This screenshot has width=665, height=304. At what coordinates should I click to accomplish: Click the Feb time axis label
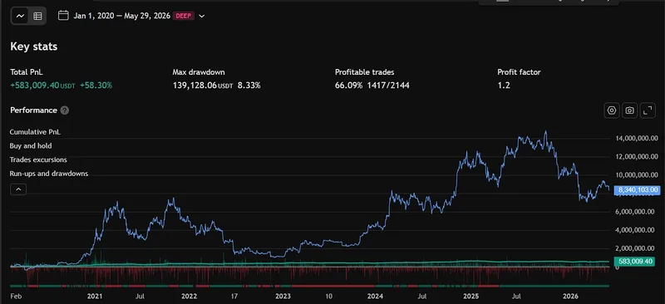click(16, 296)
